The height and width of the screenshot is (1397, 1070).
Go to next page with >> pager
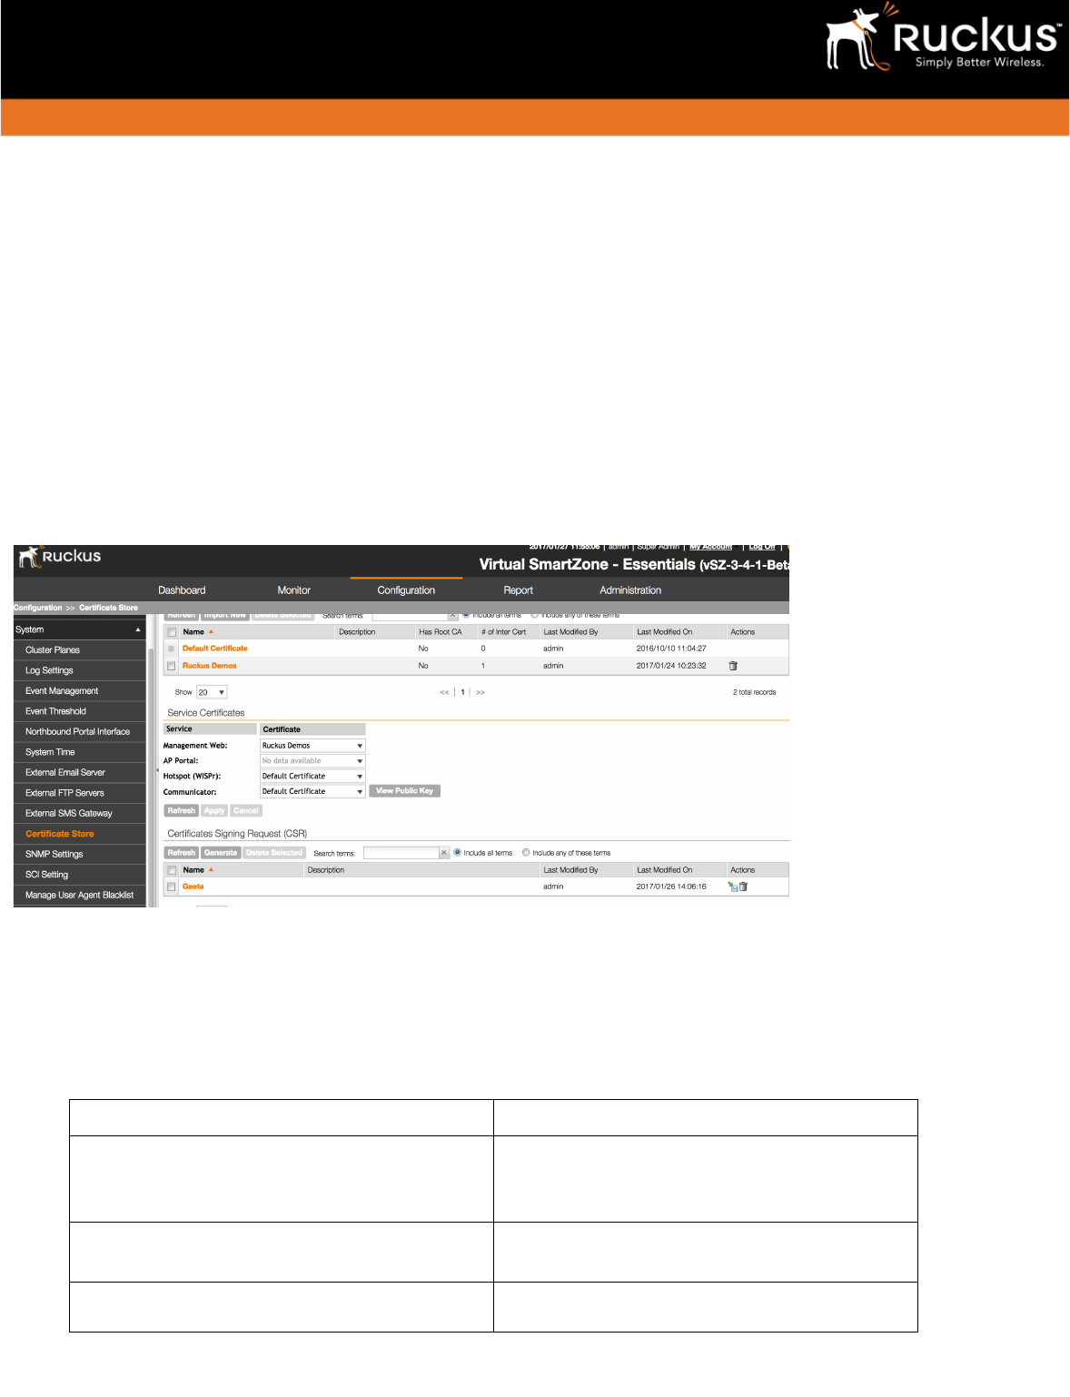pyautogui.click(x=481, y=692)
